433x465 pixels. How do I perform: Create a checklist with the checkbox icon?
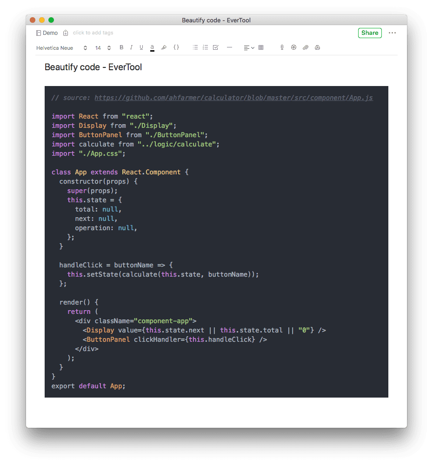(215, 47)
